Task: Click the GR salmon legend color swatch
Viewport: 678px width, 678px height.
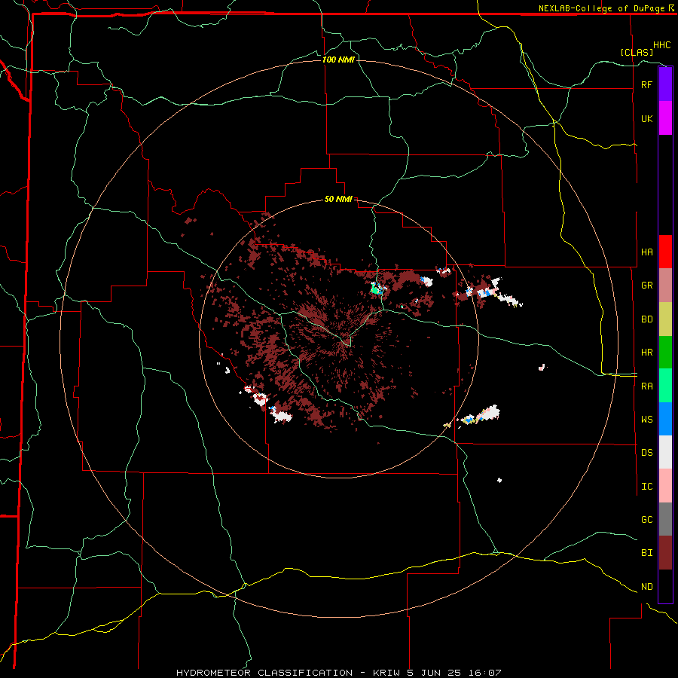Action: click(x=665, y=286)
